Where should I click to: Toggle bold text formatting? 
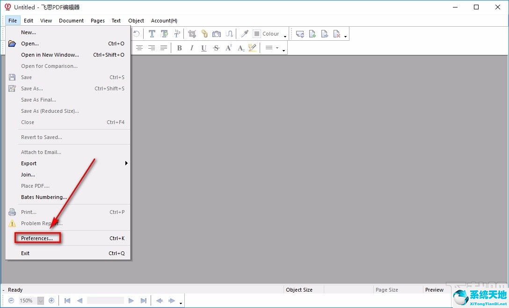[x=179, y=48]
